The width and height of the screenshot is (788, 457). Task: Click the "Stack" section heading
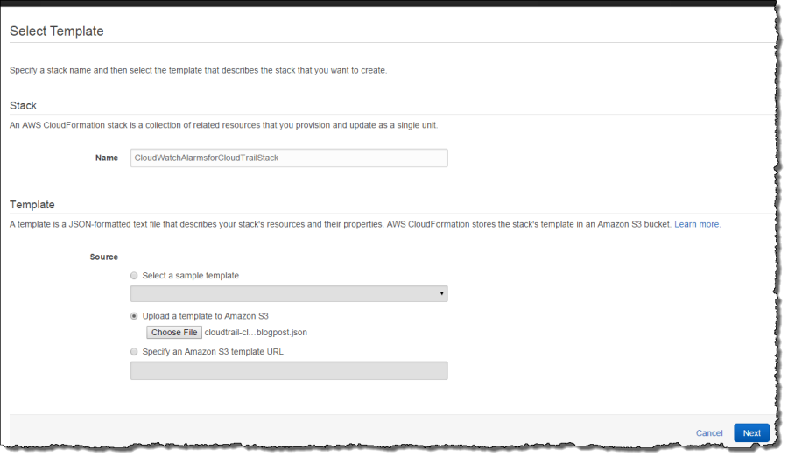pos(24,106)
